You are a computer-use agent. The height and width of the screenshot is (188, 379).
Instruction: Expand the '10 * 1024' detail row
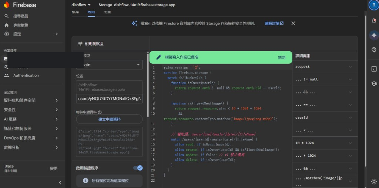[325, 143]
